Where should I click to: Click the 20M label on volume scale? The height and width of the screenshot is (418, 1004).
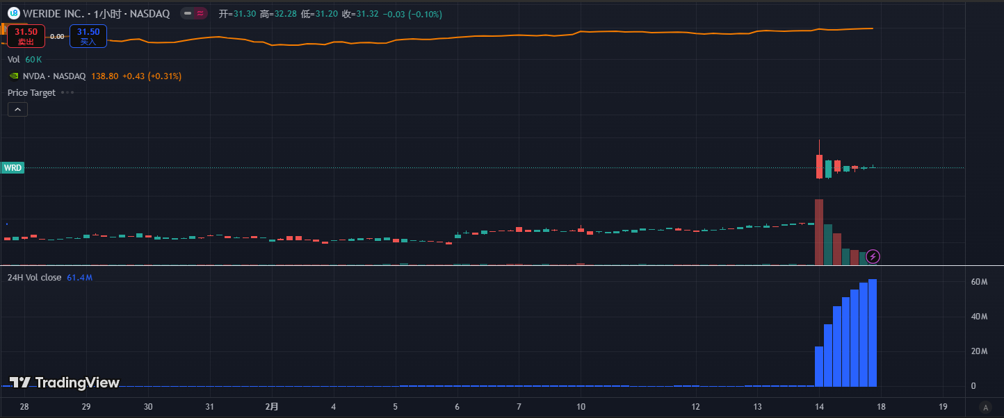[x=980, y=351]
